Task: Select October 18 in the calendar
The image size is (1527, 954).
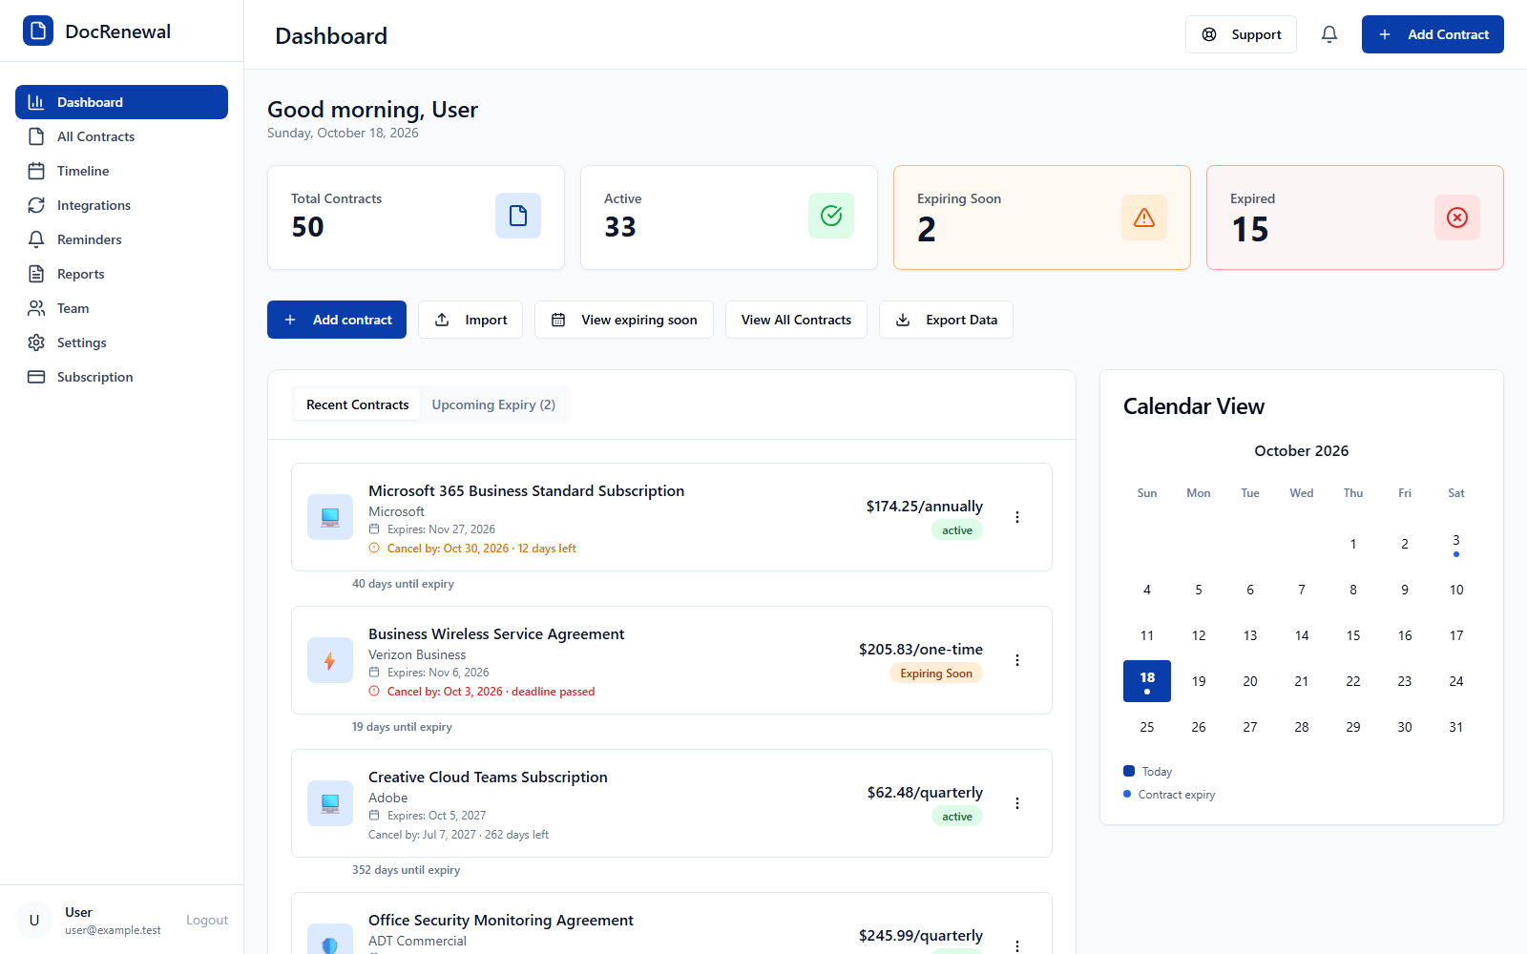Action: click(1147, 681)
